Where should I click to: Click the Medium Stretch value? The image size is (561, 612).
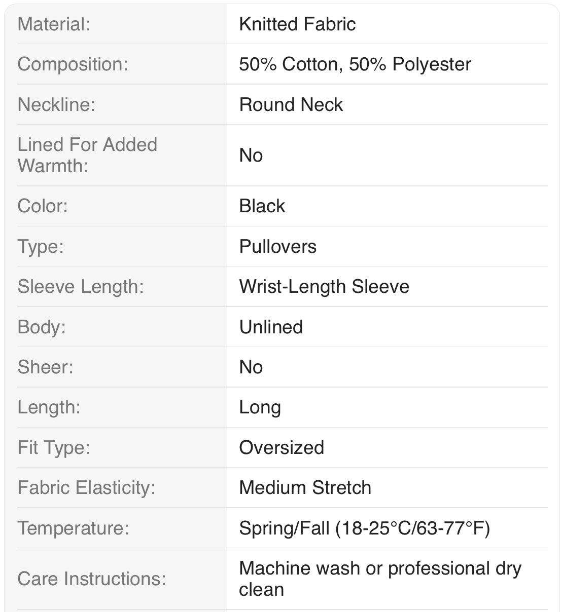(x=305, y=488)
